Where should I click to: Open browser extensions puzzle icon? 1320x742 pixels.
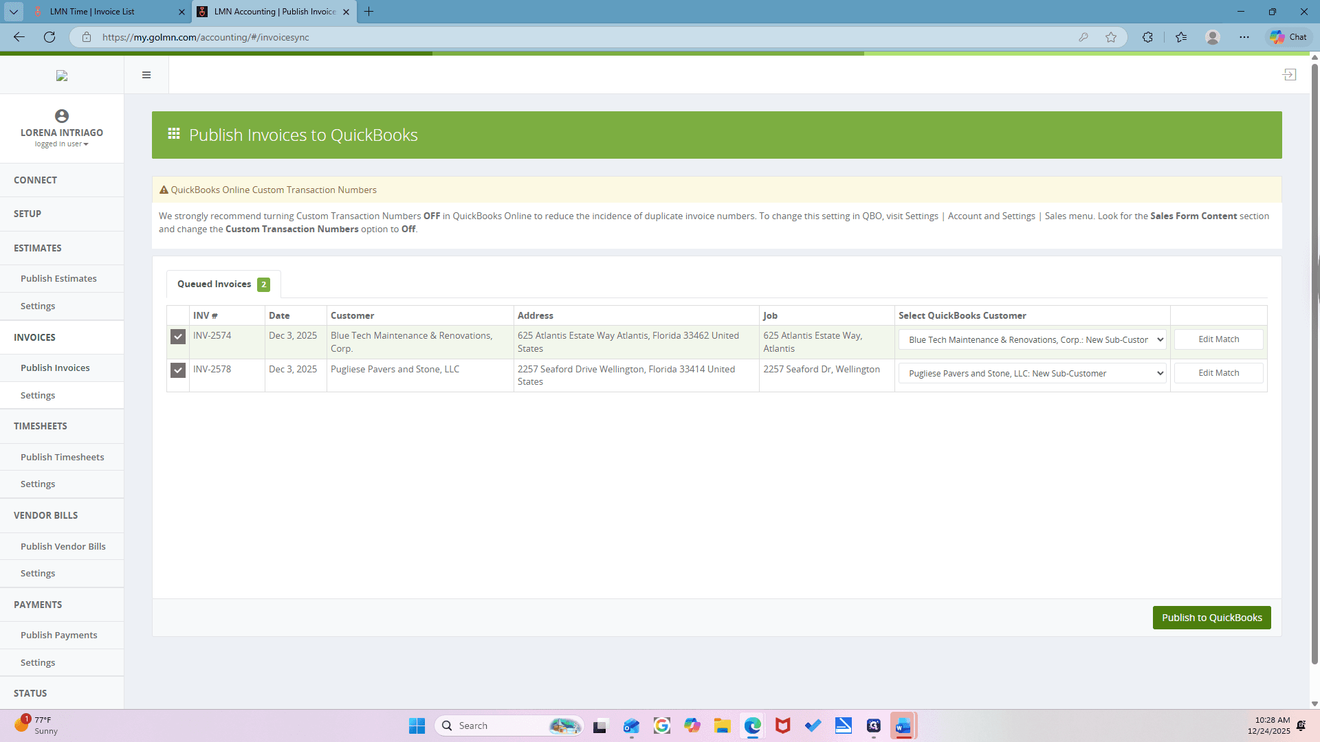[1147, 37]
